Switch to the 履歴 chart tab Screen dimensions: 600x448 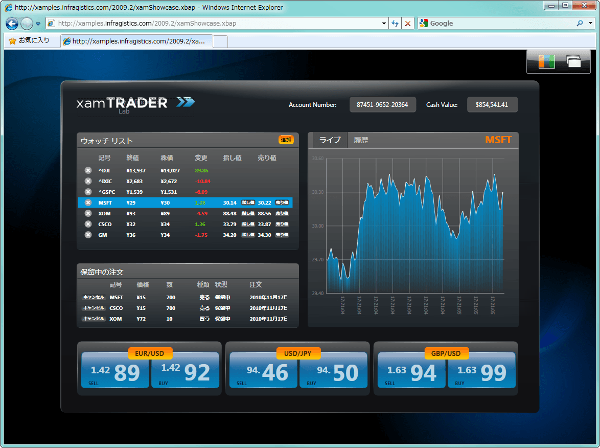click(x=360, y=140)
